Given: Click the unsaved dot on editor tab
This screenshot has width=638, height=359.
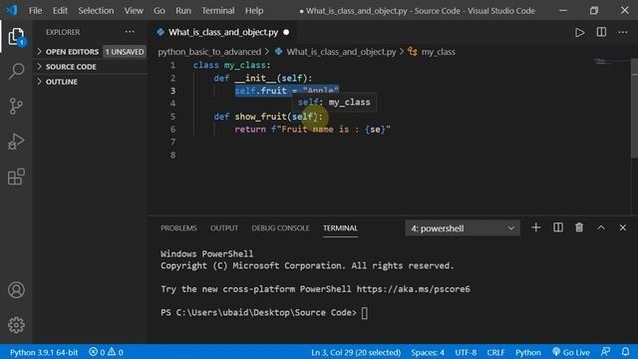Looking at the screenshot, I should [x=286, y=32].
